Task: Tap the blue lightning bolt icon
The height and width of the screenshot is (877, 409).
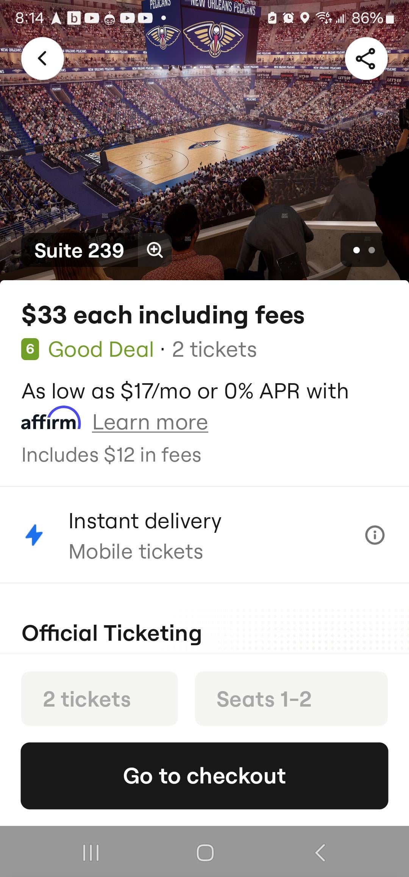Action: (x=34, y=535)
